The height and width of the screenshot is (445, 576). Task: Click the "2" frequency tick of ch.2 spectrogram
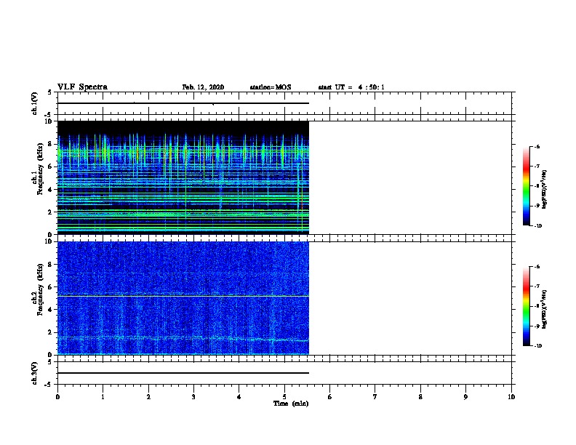[51, 332]
